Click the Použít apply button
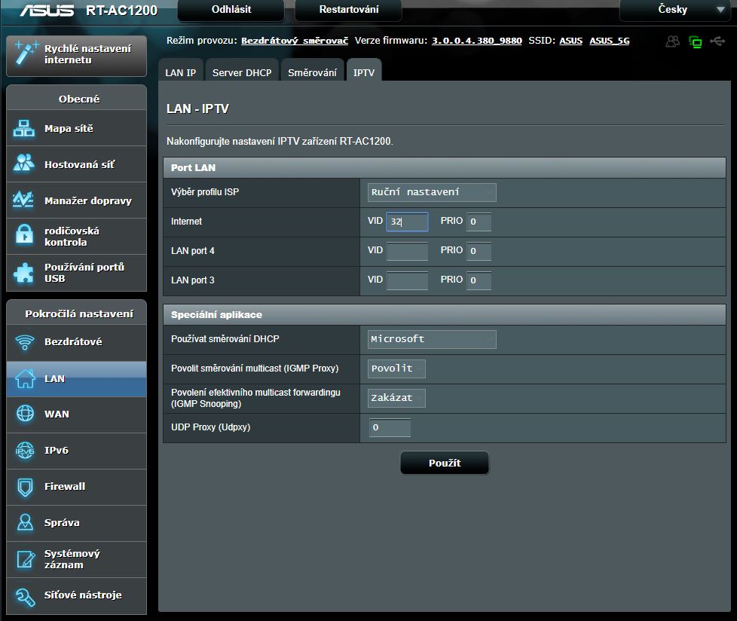 tap(444, 463)
